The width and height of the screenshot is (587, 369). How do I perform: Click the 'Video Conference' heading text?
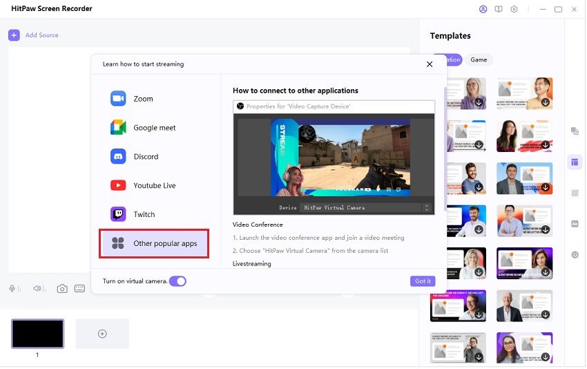(258, 225)
